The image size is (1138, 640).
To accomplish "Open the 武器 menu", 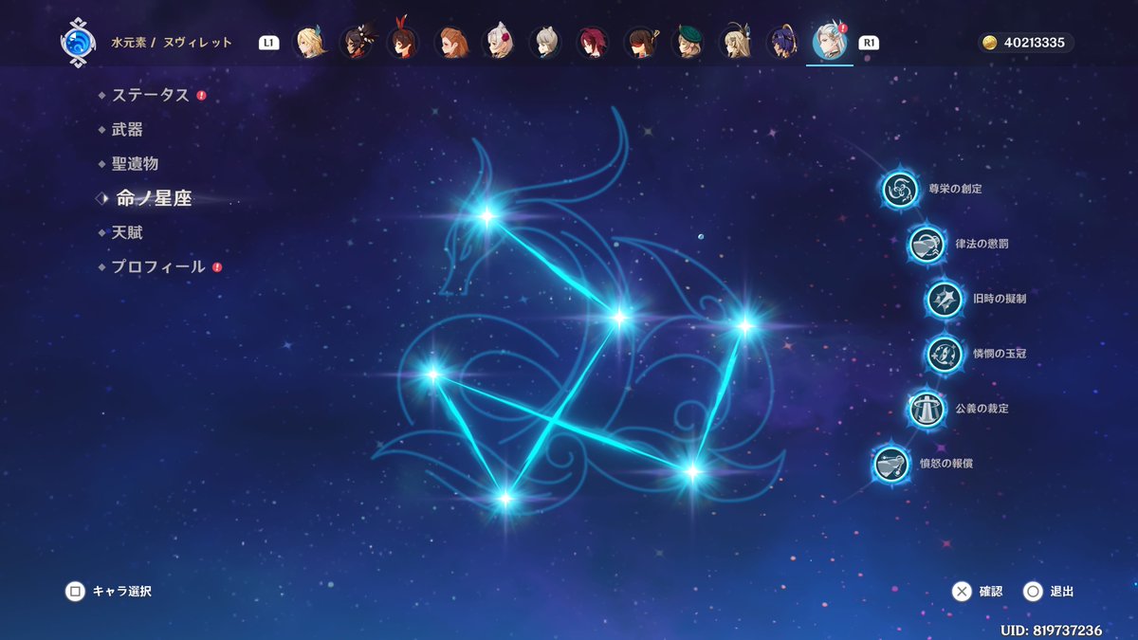I will [x=127, y=129].
